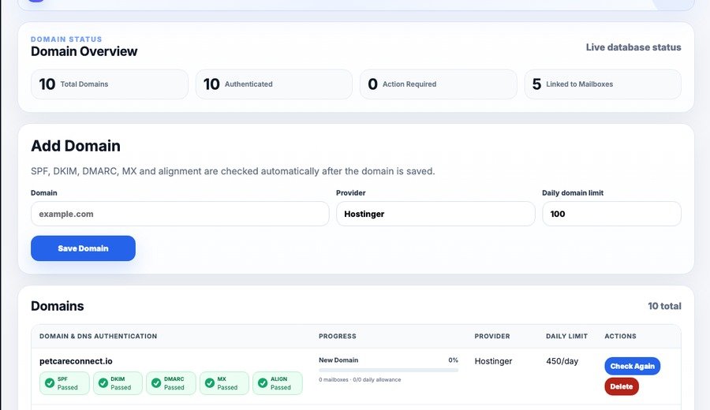Viewport: 710px width, 410px height.
Task: Click the 0% progress percentage
Action: click(454, 360)
